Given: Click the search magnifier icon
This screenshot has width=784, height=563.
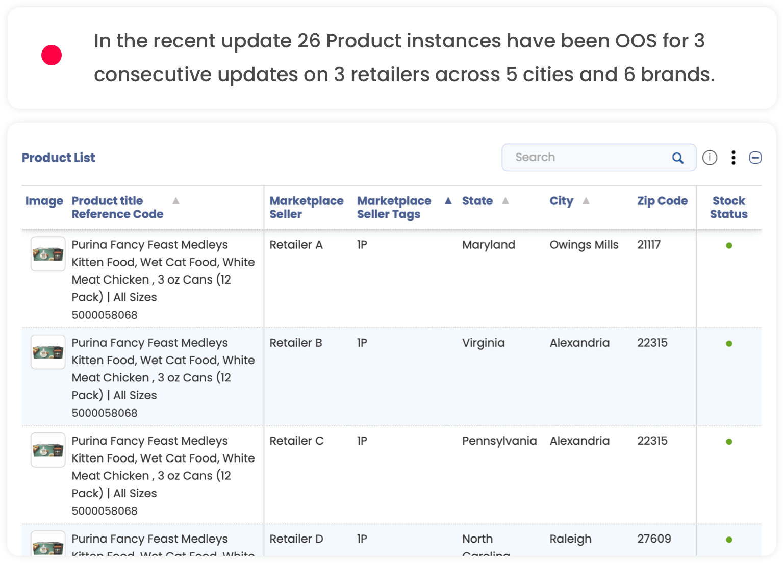Looking at the screenshot, I should pos(677,158).
